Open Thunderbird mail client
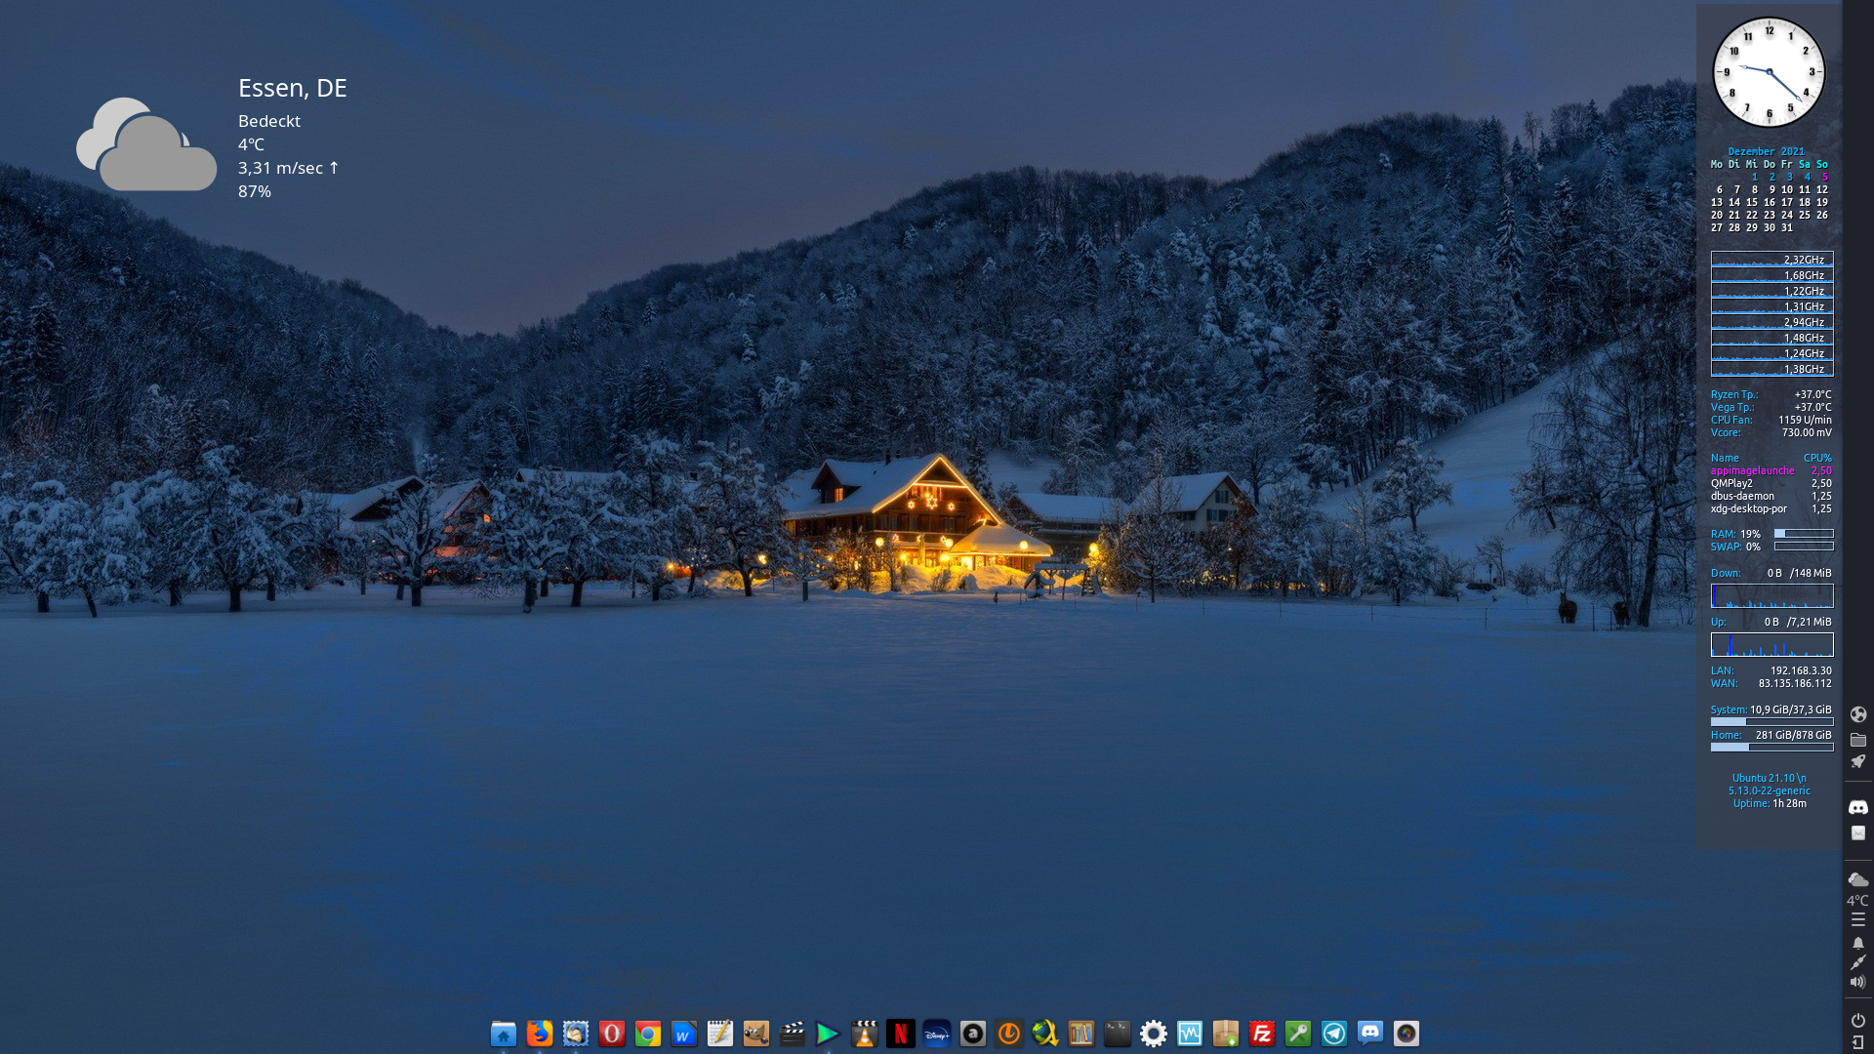The image size is (1874, 1054). [x=575, y=1034]
